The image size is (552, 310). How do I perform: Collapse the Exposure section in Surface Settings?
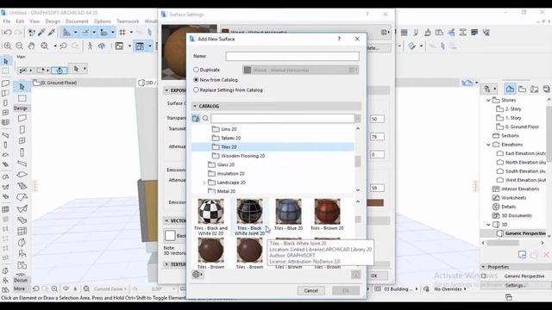pyautogui.click(x=166, y=90)
